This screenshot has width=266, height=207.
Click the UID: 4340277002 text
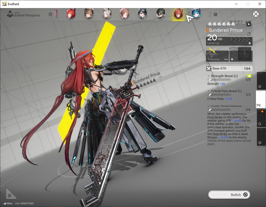(x=24, y=203)
